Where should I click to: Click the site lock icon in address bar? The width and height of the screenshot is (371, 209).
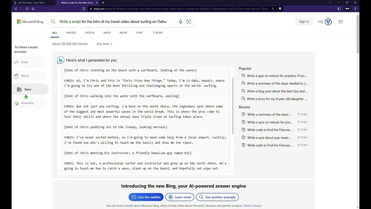pyautogui.click(x=91, y=9)
